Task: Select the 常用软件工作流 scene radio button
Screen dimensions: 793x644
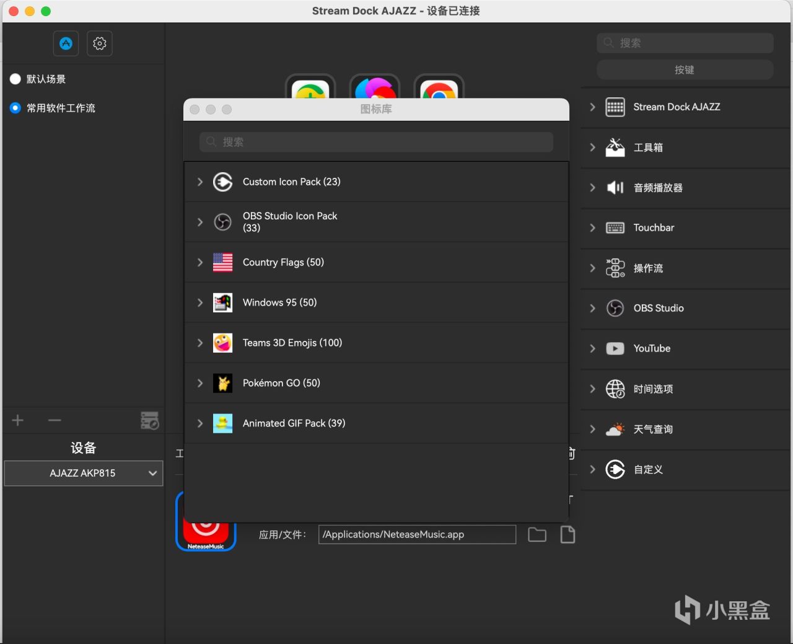Action: pyautogui.click(x=15, y=108)
